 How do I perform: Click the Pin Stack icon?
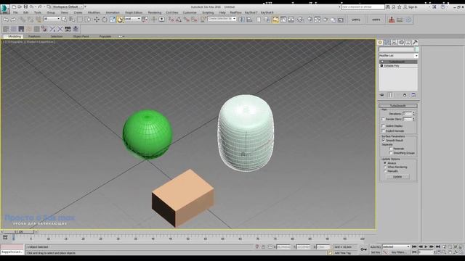tap(382, 95)
